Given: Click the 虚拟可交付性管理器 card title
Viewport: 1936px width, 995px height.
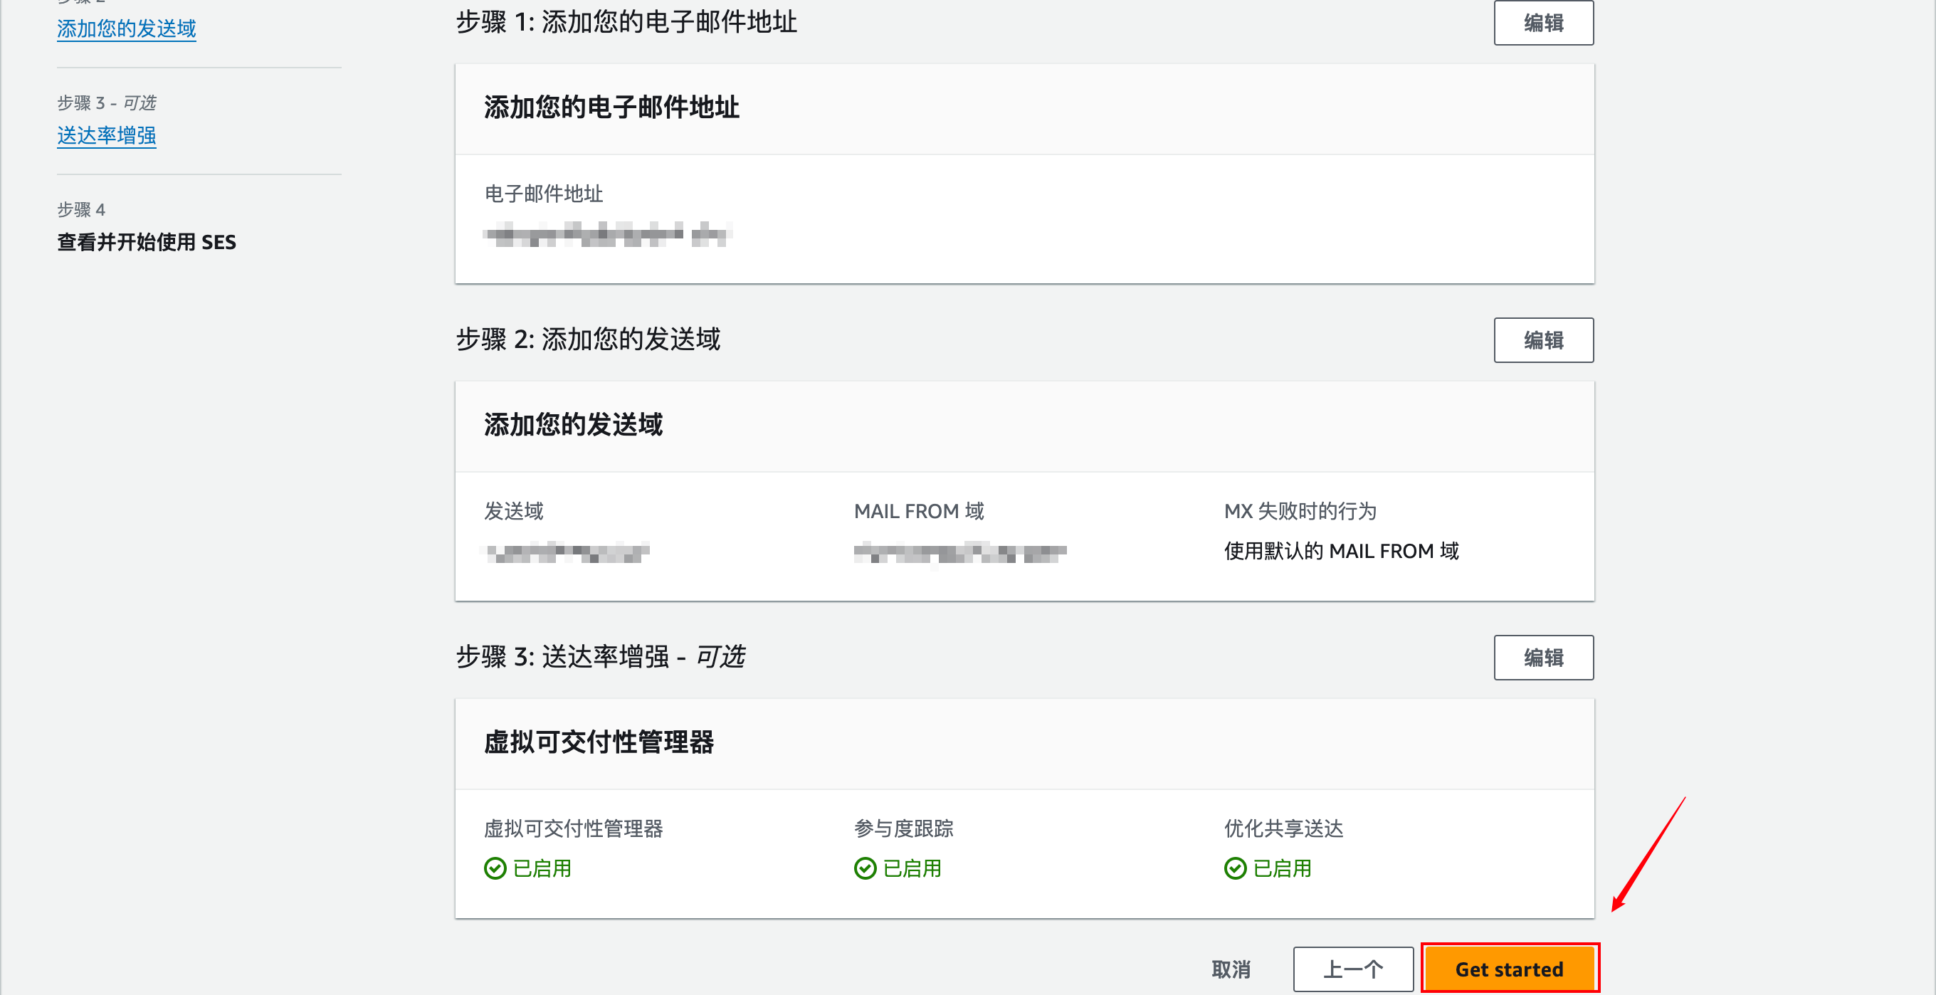Looking at the screenshot, I should (x=599, y=742).
